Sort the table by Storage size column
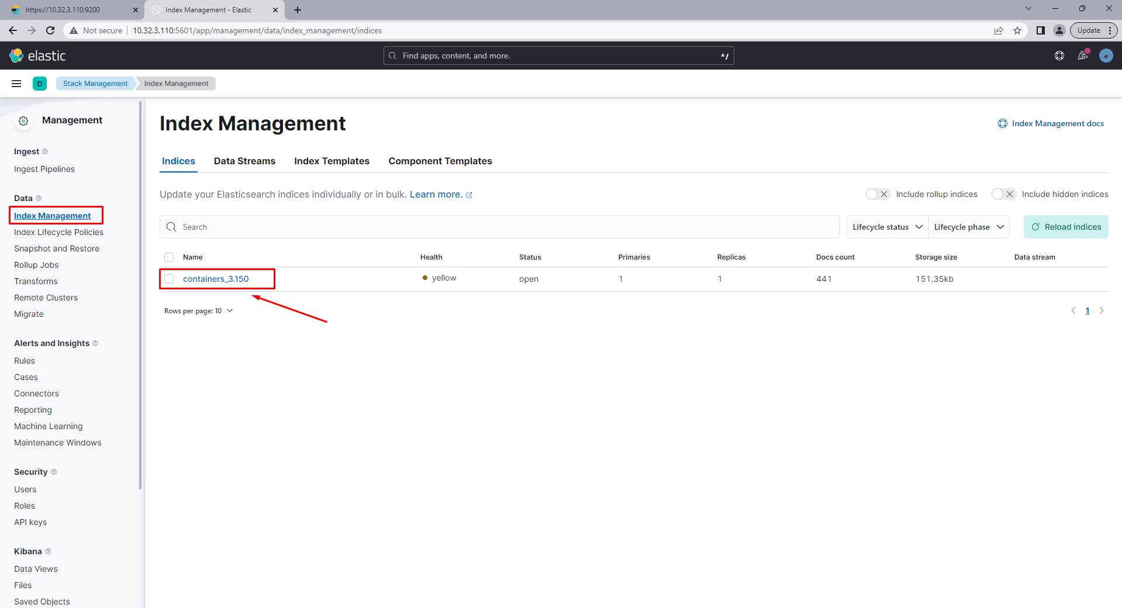The width and height of the screenshot is (1122, 608). point(935,257)
